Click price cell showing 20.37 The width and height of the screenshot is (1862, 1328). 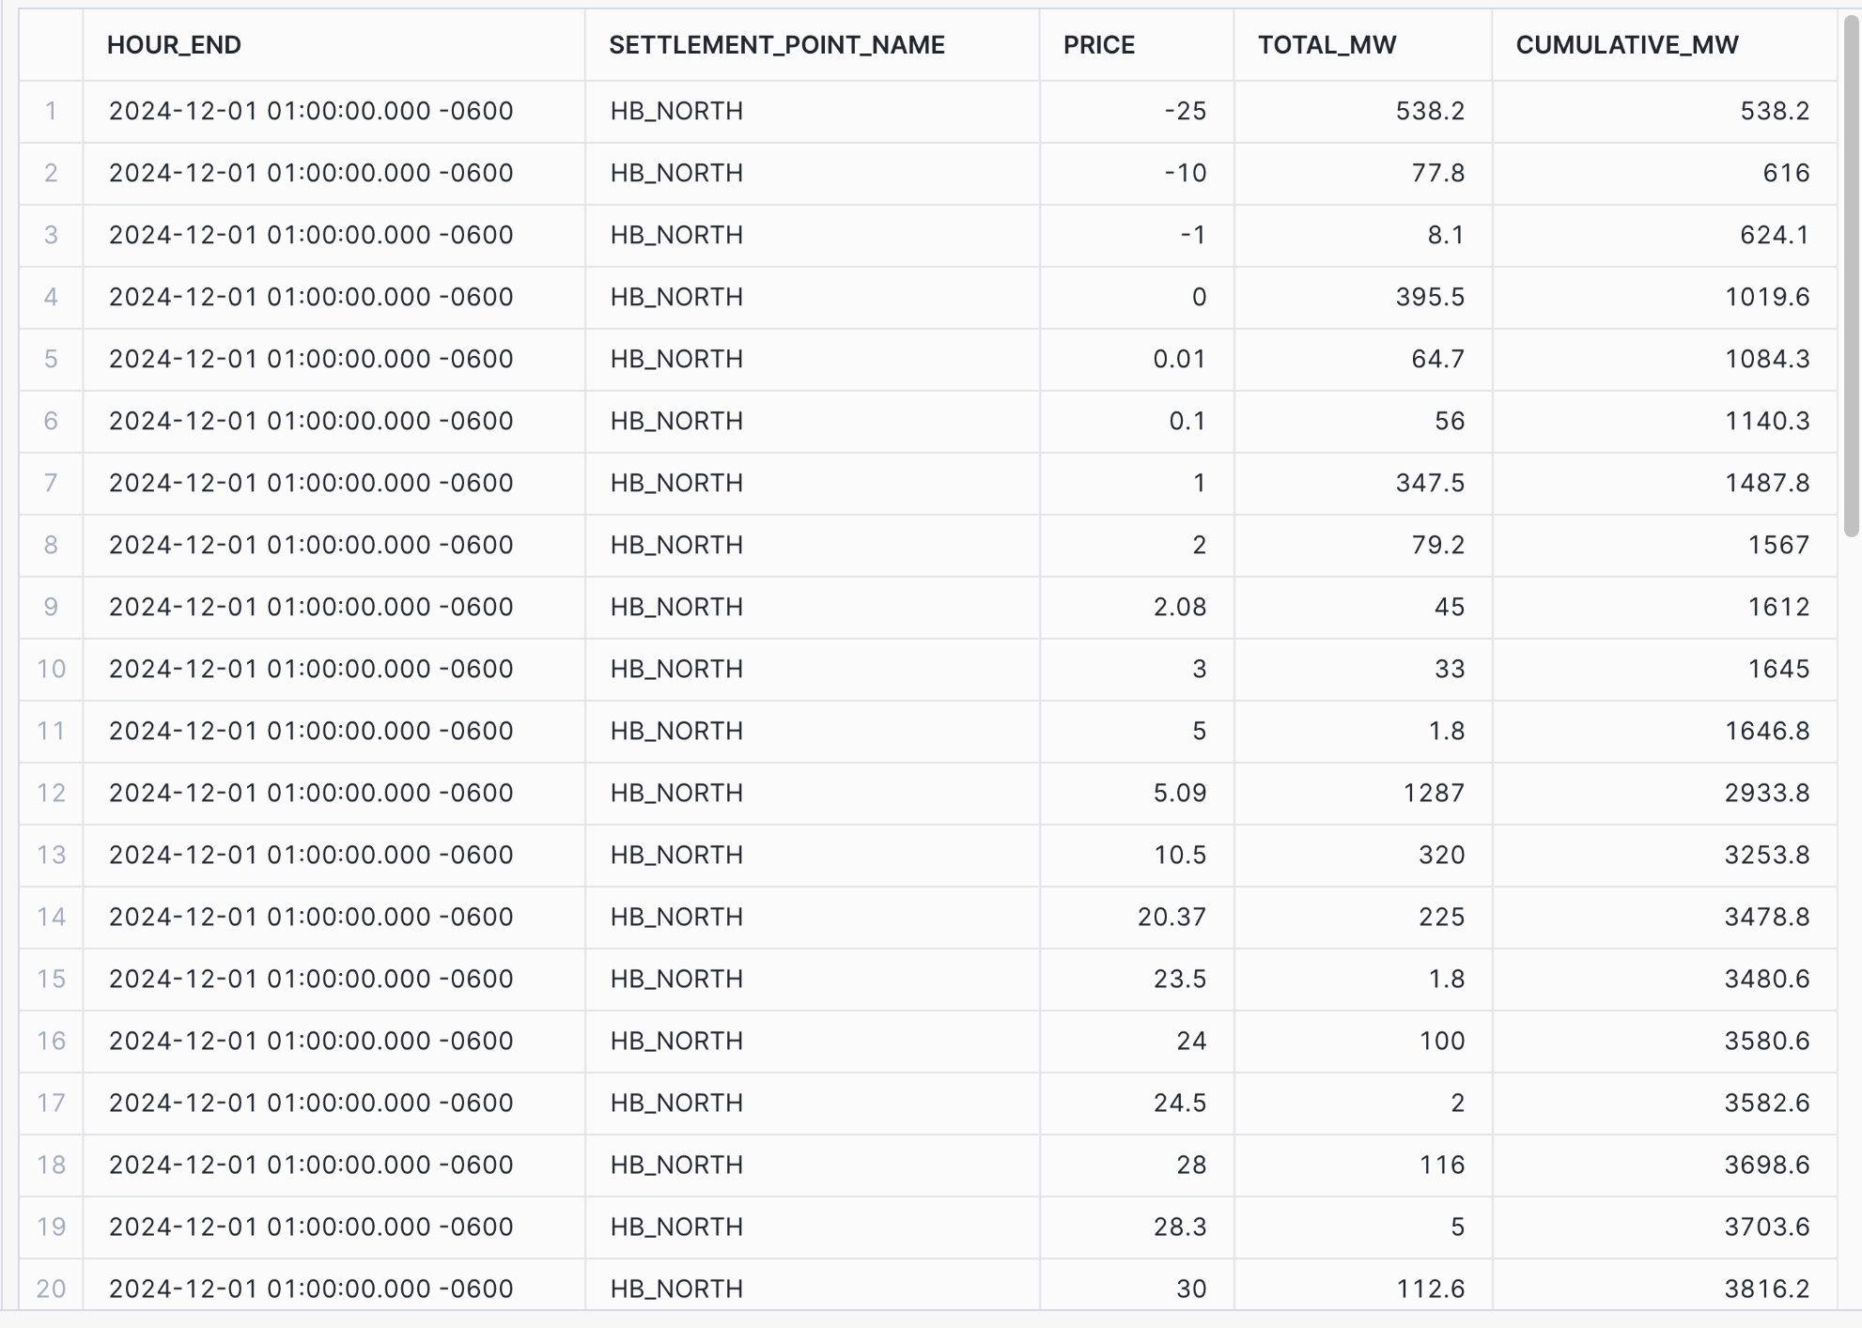coord(1171,917)
